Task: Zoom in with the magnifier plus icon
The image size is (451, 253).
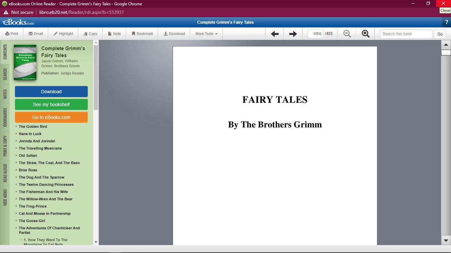Action: pos(365,34)
